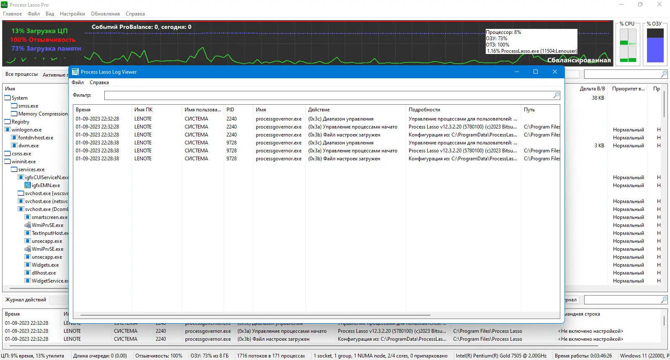Click the process list vertical scrollbar
This screenshot has height=360, width=670.
coord(664,105)
